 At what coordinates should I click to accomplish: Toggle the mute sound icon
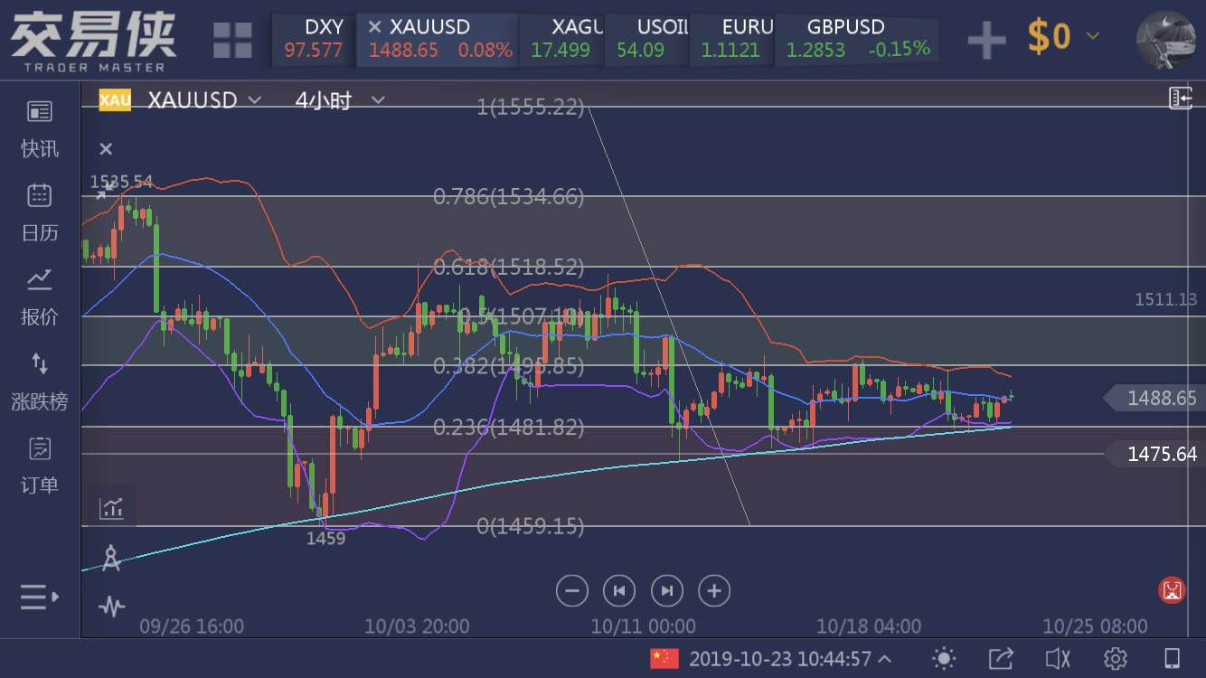tap(1058, 658)
